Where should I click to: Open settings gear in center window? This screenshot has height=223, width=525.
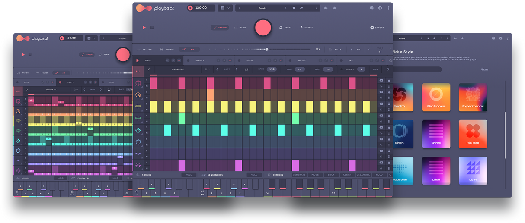coord(380,8)
